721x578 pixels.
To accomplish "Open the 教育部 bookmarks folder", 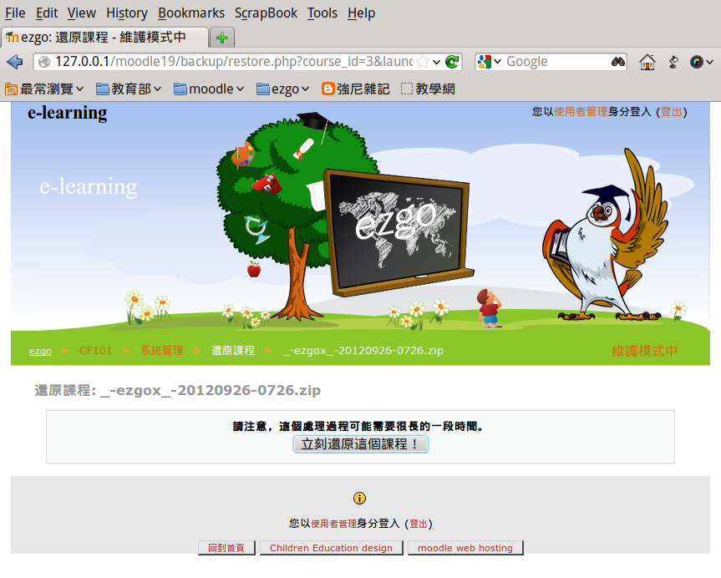I will 129,89.
